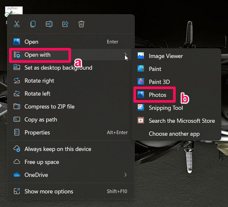This screenshot has height=207, width=228.
Task: Select Free up space
Action: click(71, 162)
